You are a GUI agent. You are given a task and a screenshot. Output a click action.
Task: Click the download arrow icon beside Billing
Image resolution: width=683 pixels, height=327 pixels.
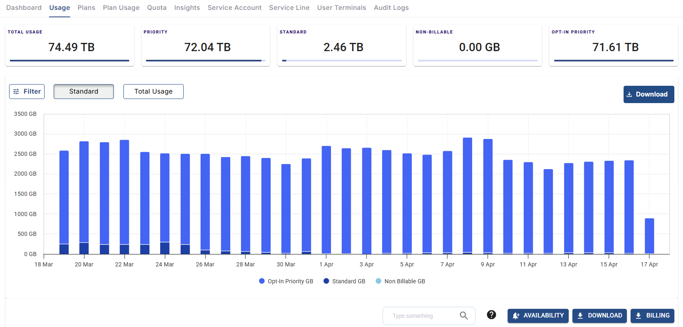click(638, 315)
